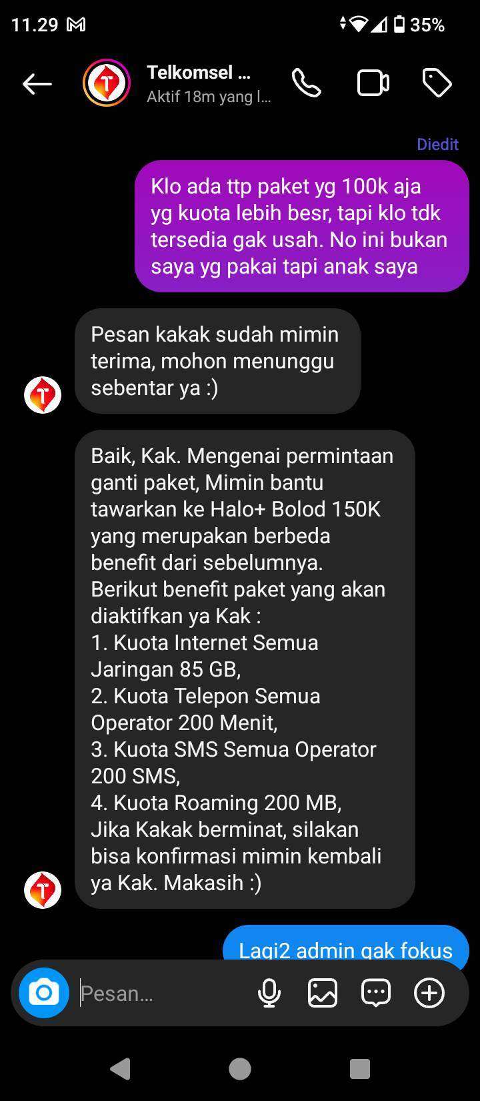Screen dimensions: 480x1101
Task: Tap the 'Pesan kakak sudah mimin terima' message
Action: tap(217, 361)
